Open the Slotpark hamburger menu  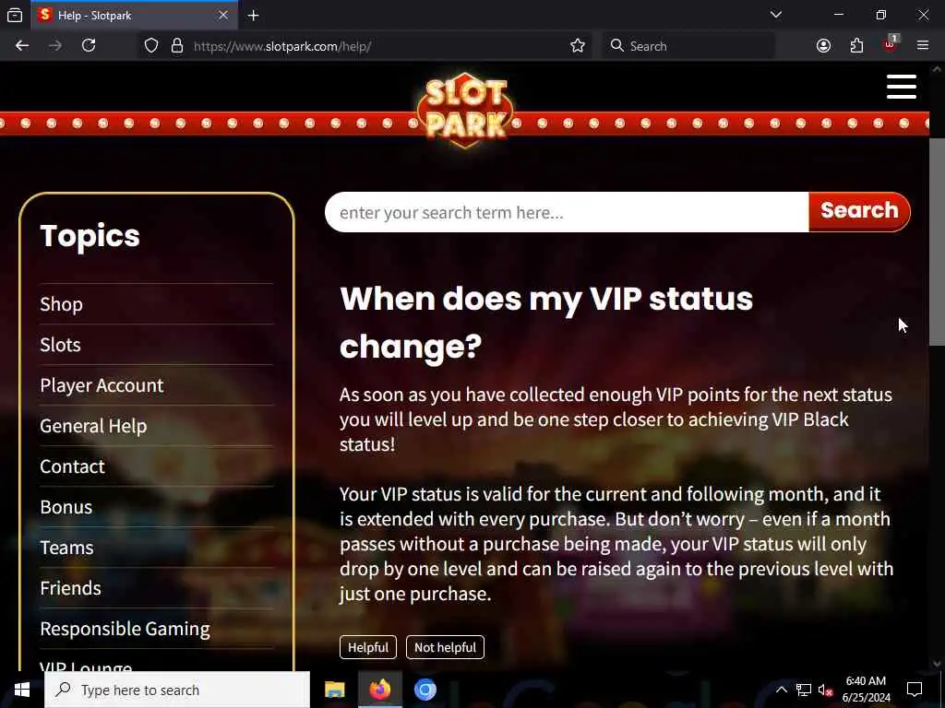tap(901, 87)
